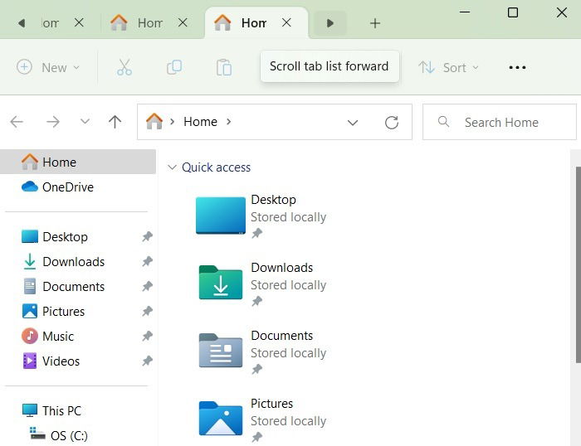Close the middle Home tab
Image resolution: width=581 pixels, height=446 pixels.
pyautogui.click(x=183, y=22)
